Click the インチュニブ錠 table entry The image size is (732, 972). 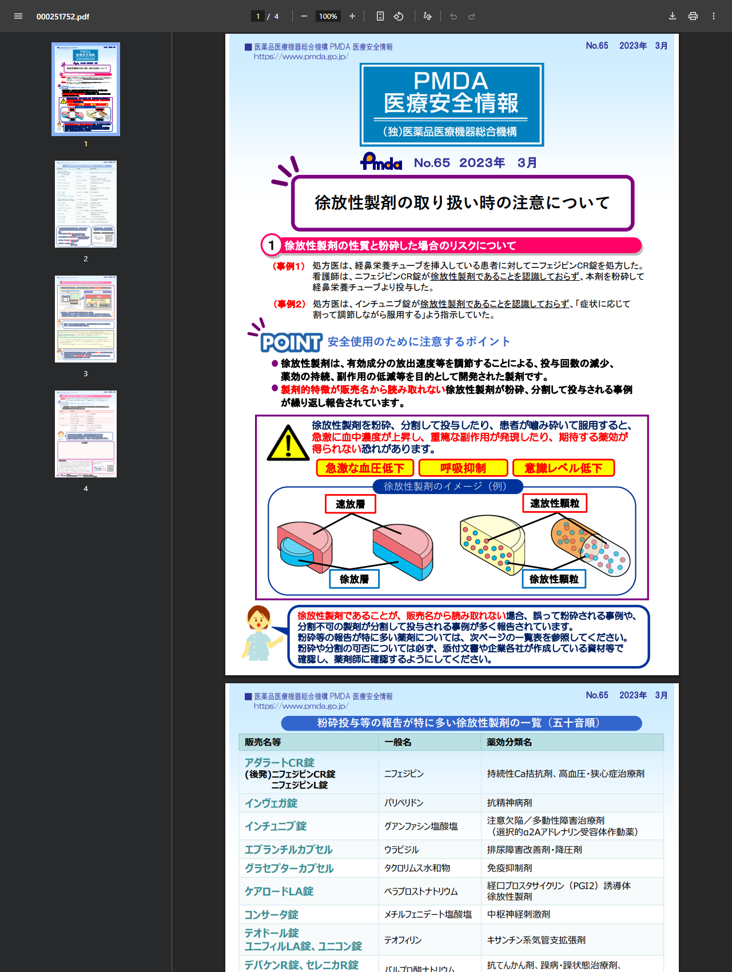pos(276,826)
